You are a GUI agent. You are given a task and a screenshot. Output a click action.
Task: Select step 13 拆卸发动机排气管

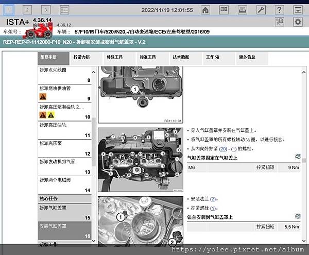pyautogui.click(x=65, y=167)
